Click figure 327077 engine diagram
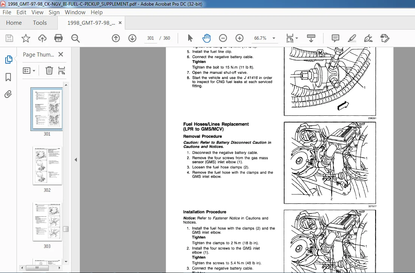 [330, 163]
